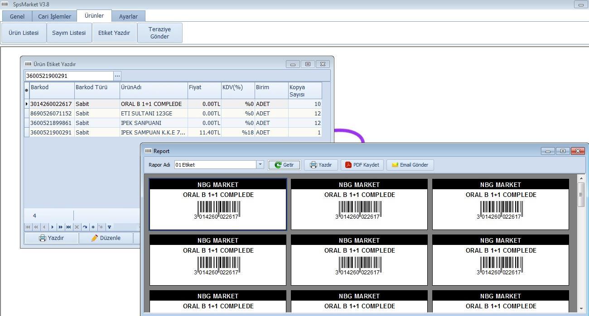Go to previous record in grid navigator
The width and height of the screenshot is (589, 316).
(x=44, y=227)
